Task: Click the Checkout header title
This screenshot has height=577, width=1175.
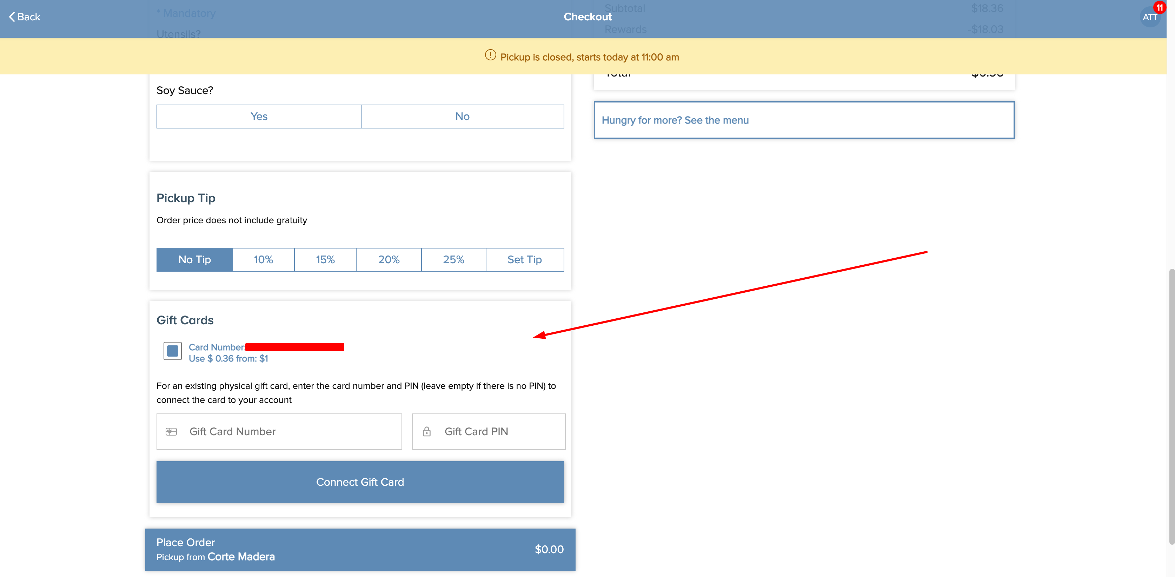Action: 587,17
